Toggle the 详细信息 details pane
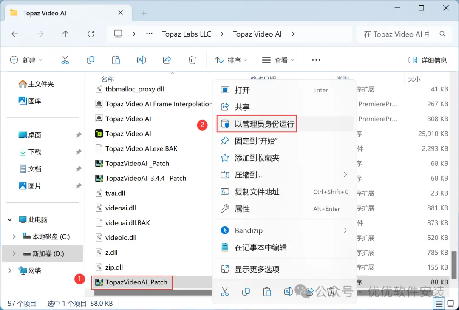 [x=428, y=60]
